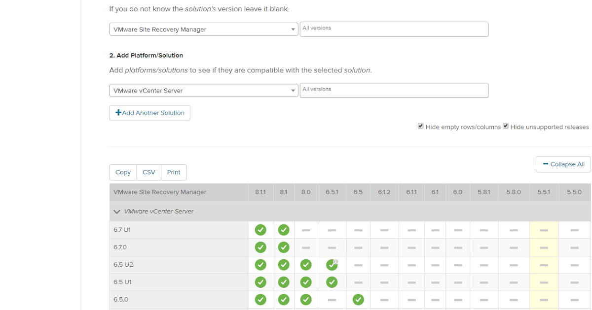Click the plus icon on Add Another Solution
This screenshot has height=310, width=592.
[x=118, y=113]
